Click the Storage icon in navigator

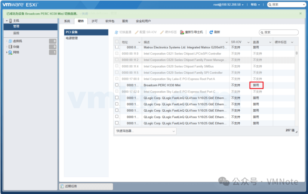tap(10, 47)
